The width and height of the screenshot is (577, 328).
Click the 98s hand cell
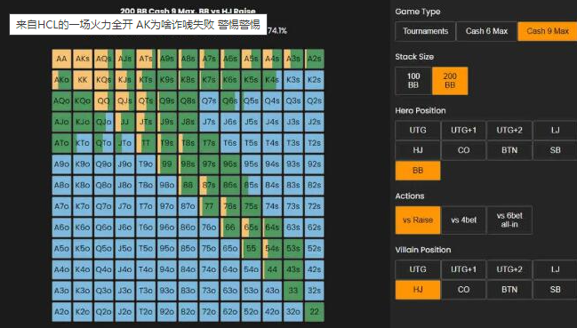click(188, 164)
